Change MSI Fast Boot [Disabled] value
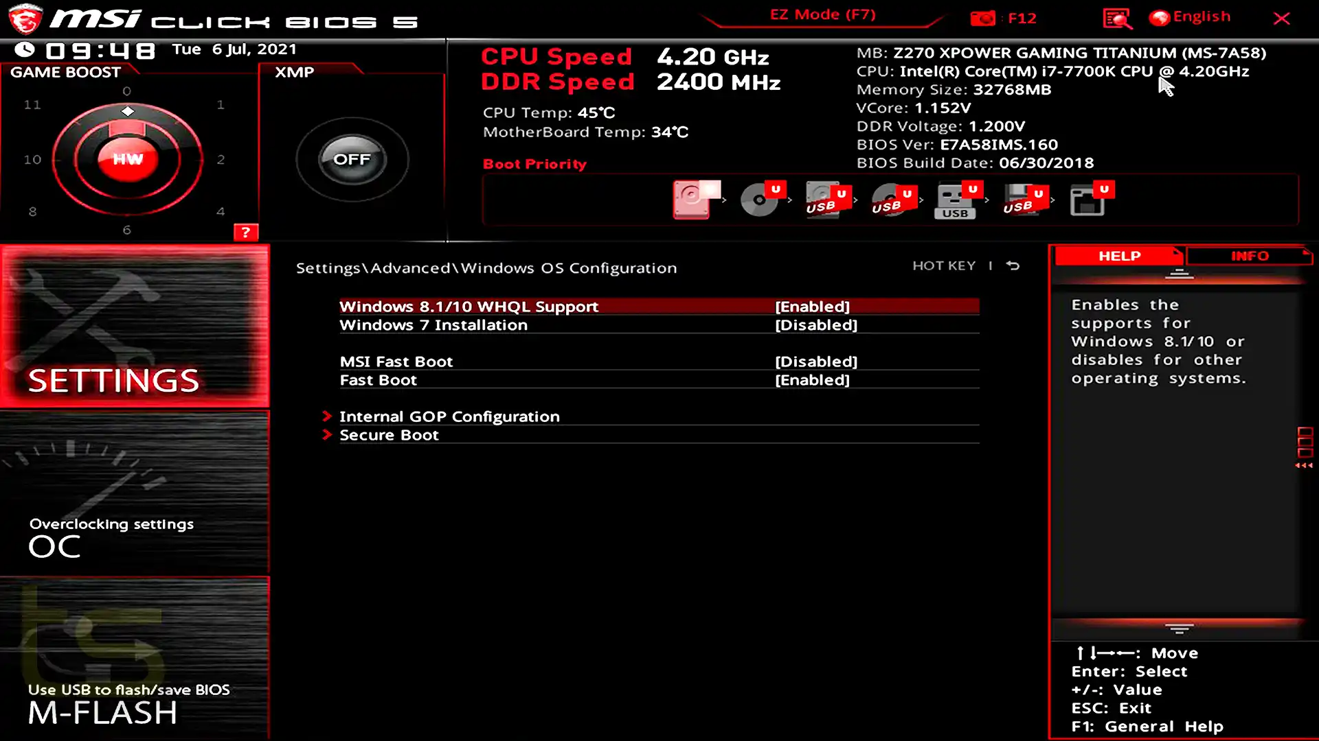This screenshot has width=1319, height=741. tap(816, 362)
